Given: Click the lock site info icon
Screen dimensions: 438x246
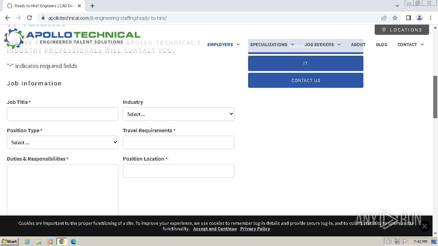Looking at the screenshot, I should [43, 18].
